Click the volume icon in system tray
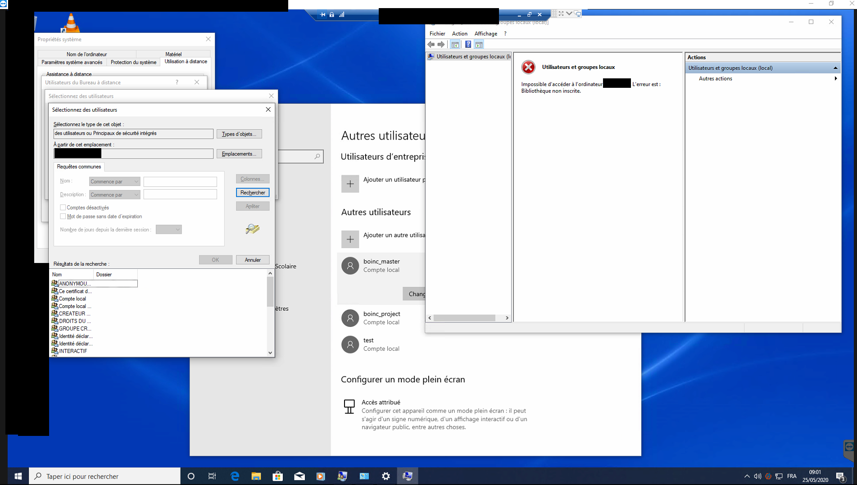Image resolution: width=857 pixels, height=485 pixels. 756,476
